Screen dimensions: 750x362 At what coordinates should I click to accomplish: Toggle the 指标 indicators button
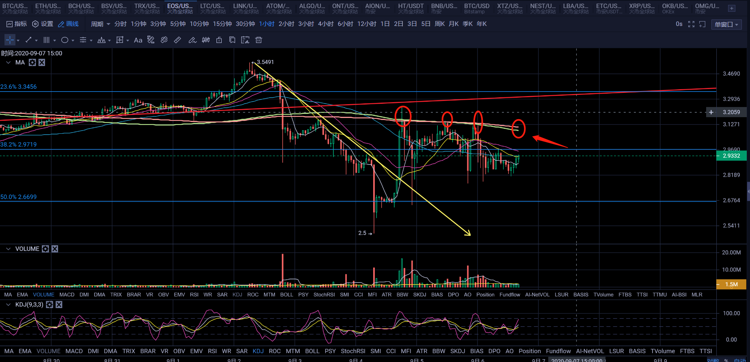coord(17,24)
